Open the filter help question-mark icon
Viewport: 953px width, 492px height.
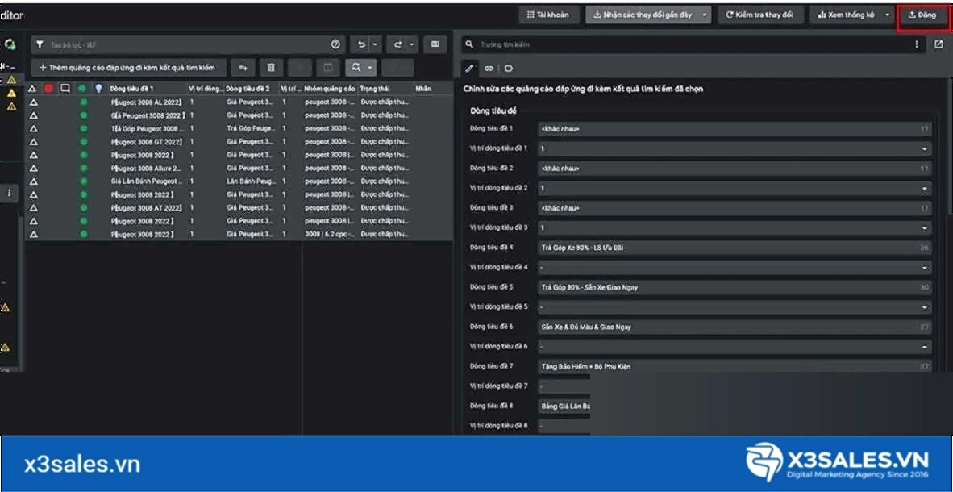335,44
